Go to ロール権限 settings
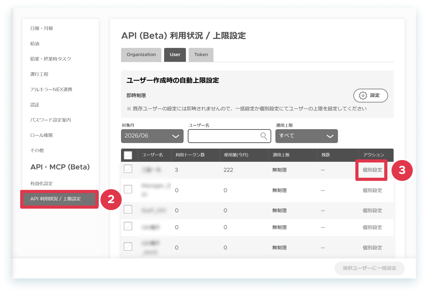The height and width of the screenshot is (293, 427). tap(42, 135)
